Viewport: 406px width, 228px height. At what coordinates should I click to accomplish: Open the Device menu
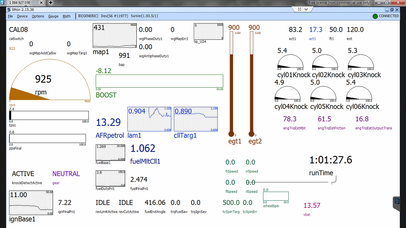click(x=22, y=16)
